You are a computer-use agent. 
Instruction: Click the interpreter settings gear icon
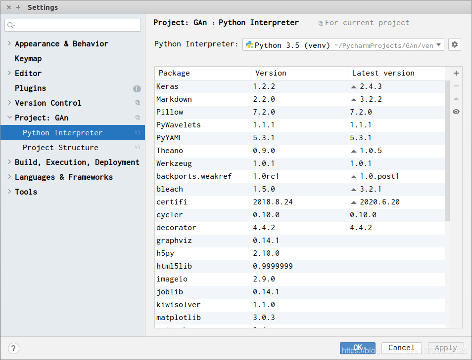455,45
